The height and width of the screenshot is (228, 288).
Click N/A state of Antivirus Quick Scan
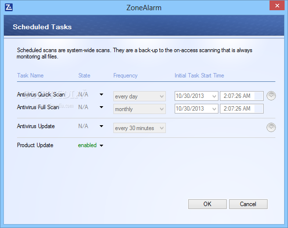pyautogui.click(x=83, y=95)
